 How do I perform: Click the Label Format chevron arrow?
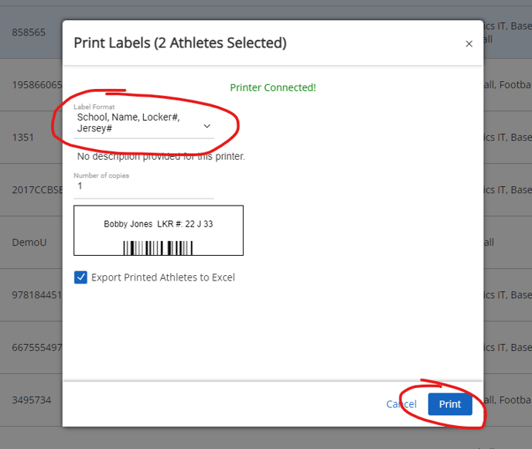click(206, 126)
